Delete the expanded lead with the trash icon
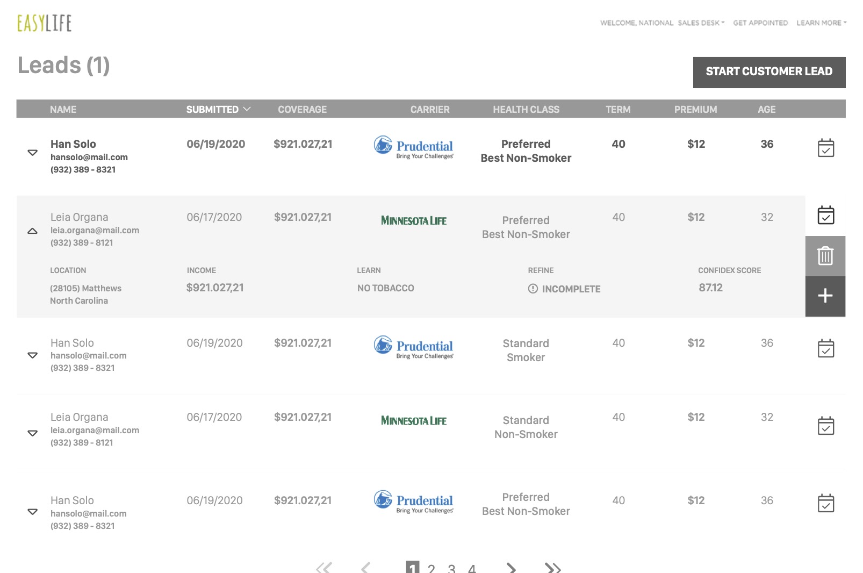This screenshot has width=863, height=573. [825, 256]
